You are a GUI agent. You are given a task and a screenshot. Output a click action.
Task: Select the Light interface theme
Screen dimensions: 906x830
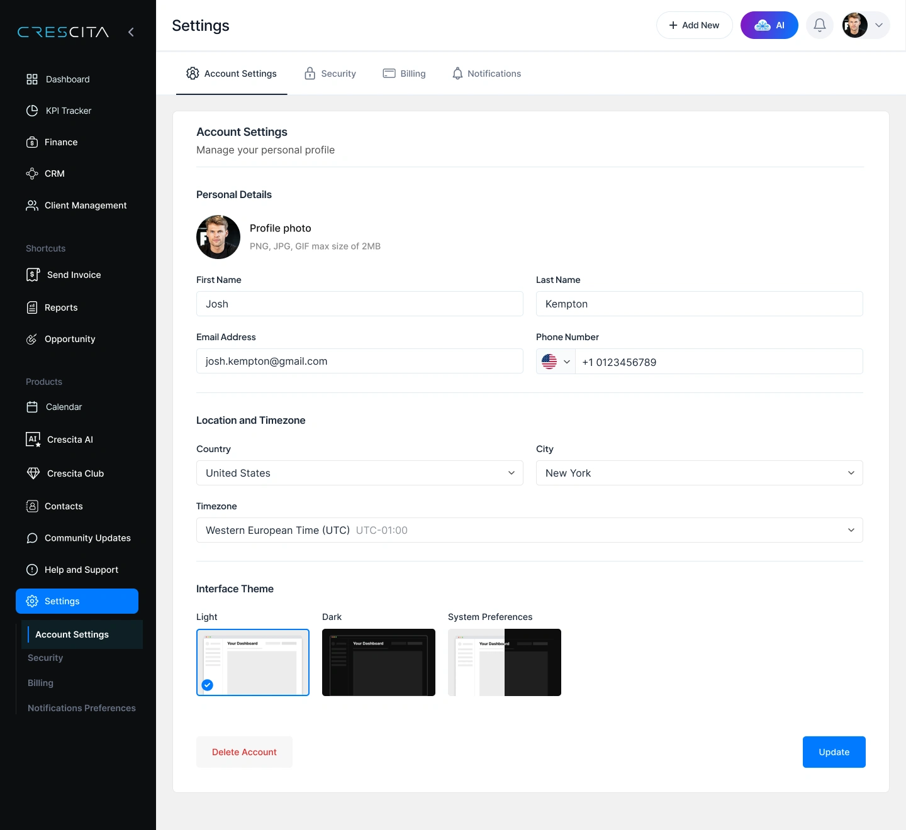pos(252,662)
